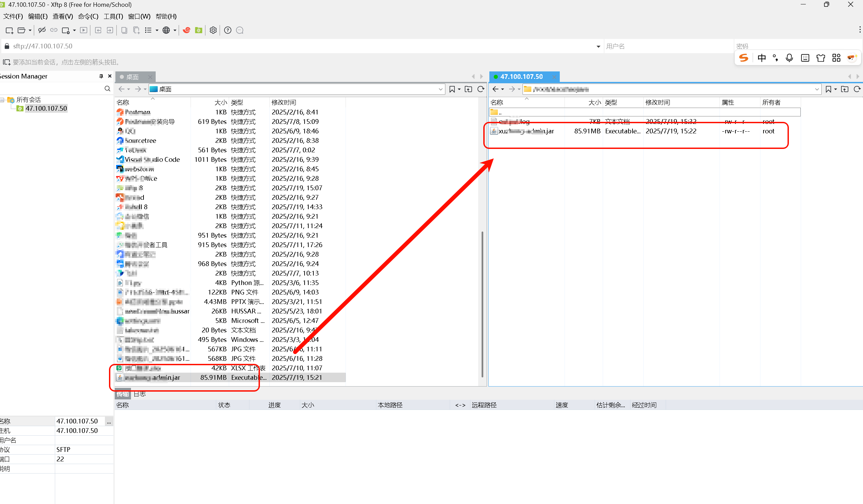Image resolution: width=863 pixels, height=504 pixels.
Task: Select session 47.100.107.50 in Session Manager
Action: (46, 108)
